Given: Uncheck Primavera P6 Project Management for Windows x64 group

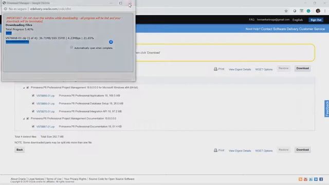Looking at the screenshot, I should 28,87.
